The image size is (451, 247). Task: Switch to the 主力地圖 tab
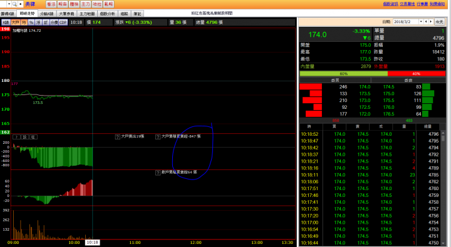87,14
